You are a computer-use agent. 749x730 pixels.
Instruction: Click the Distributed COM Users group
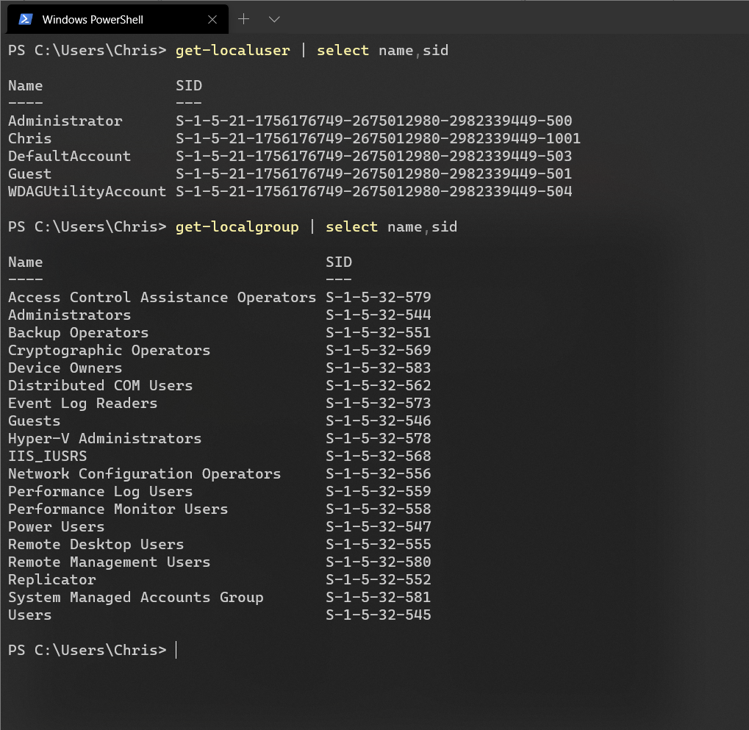point(100,386)
